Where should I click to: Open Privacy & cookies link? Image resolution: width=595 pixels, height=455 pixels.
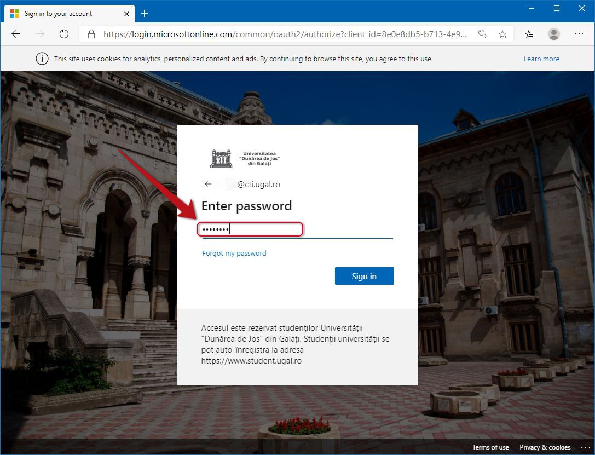[x=545, y=447]
